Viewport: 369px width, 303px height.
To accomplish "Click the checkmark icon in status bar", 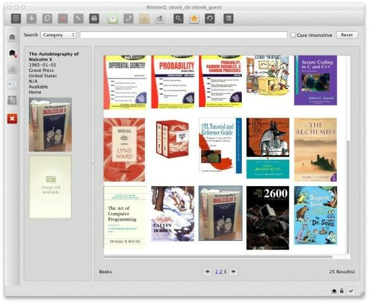I will coord(351,290).
